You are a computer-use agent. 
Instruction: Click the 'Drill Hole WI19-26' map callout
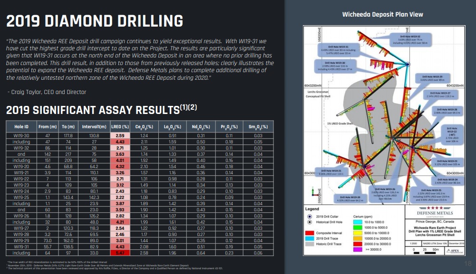click(x=385, y=194)
